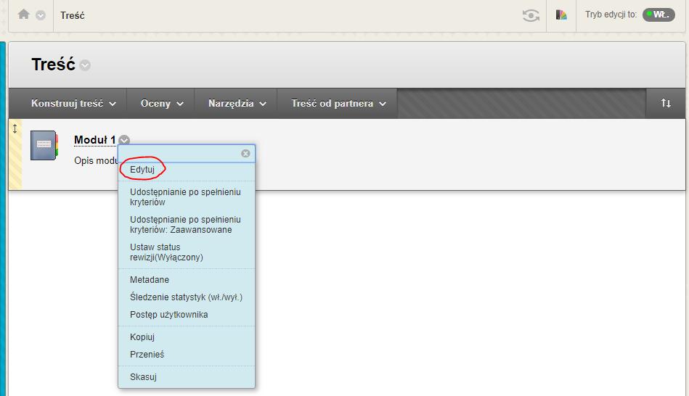Click the Treść breadcrumb in top bar
Image resolution: width=689 pixels, height=396 pixels.
click(73, 15)
